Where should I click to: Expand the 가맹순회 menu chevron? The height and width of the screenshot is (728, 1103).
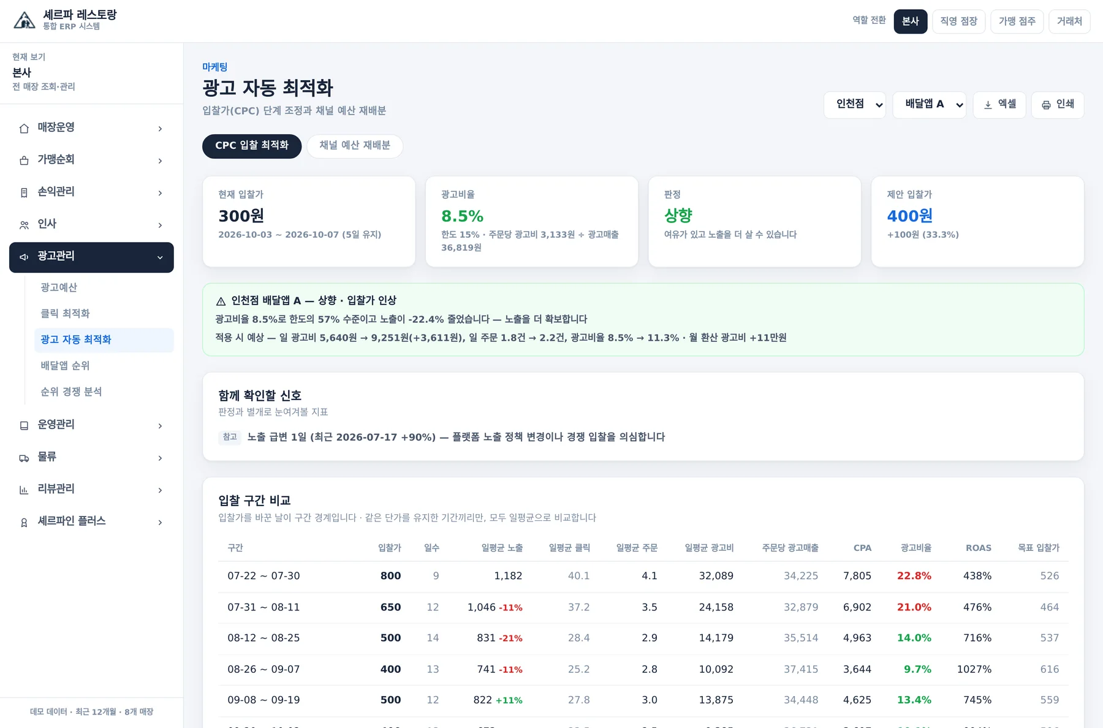pyautogui.click(x=160, y=161)
